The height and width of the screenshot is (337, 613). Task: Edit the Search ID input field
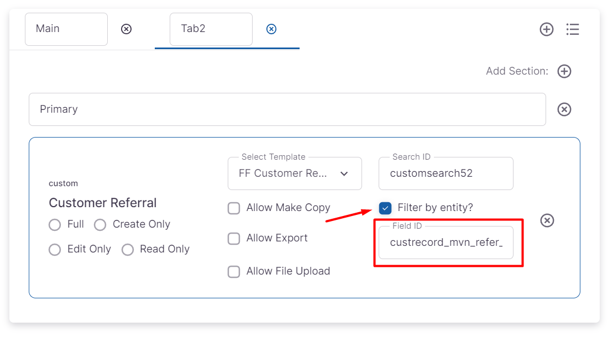446,173
